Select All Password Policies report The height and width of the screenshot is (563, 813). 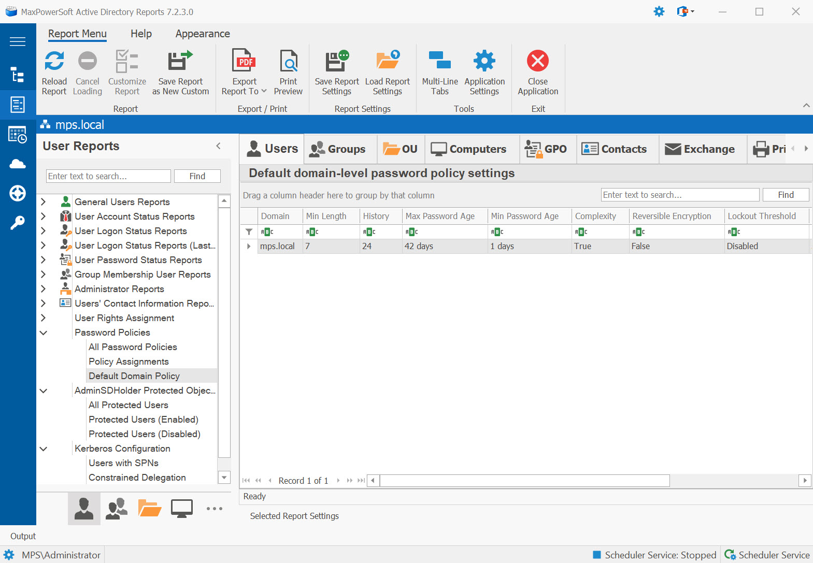133,347
